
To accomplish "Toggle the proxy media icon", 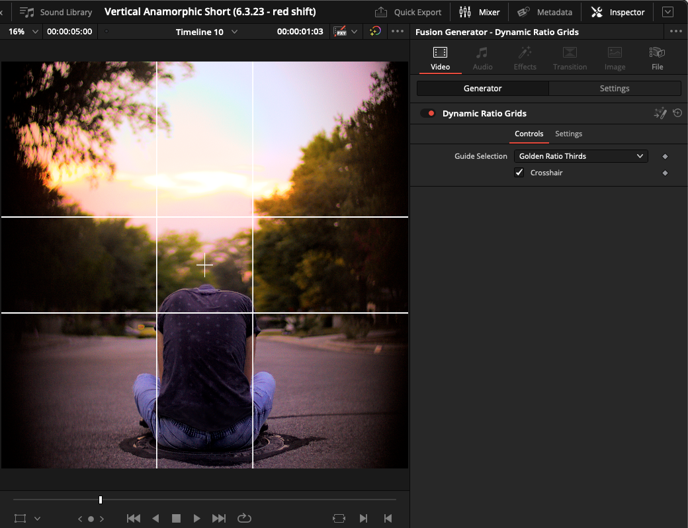I will 340,32.
